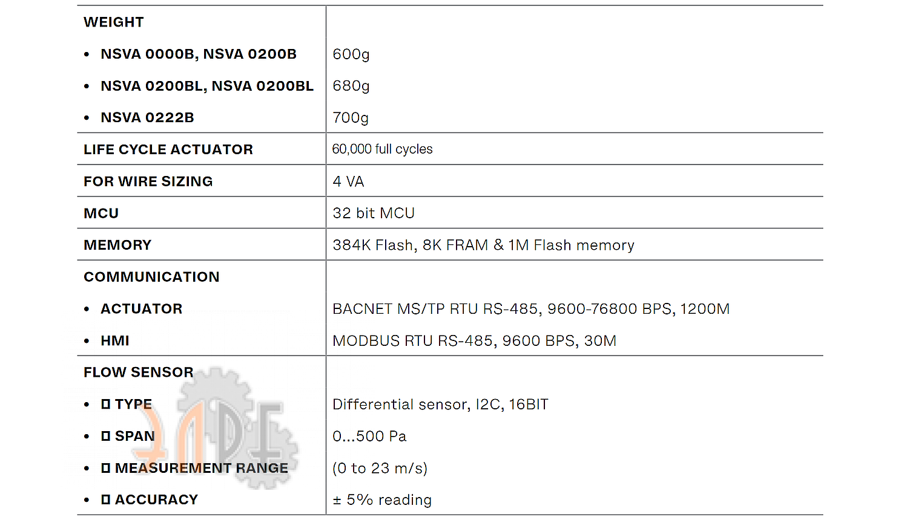Click the FLOW SENSOR heading
Viewport: 901px width, 520px height.
pos(139,372)
